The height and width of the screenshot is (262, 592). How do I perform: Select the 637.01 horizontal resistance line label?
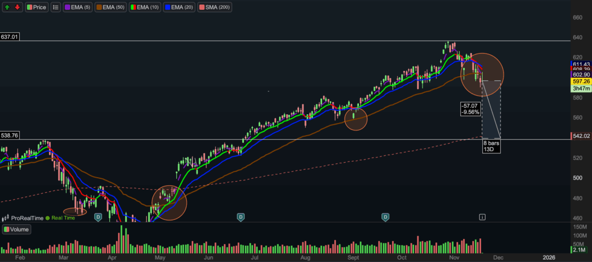pos(11,36)
